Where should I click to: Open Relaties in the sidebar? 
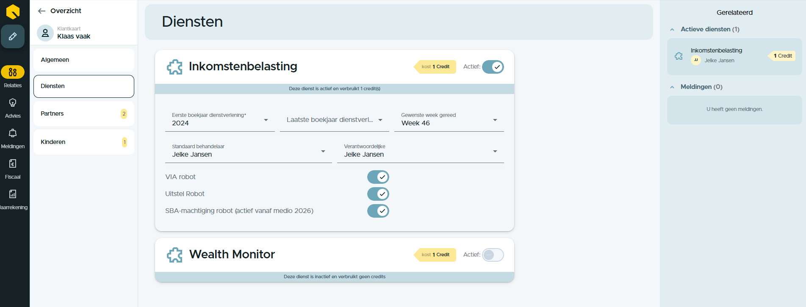(13, 77)
